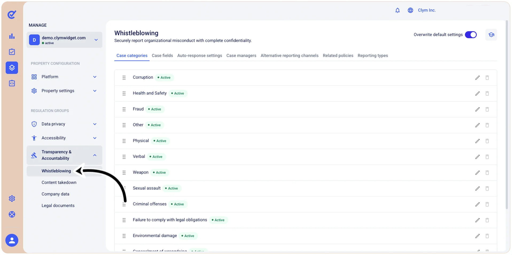
Task: Switch to the Case fields tab
Action: [162, 56]
